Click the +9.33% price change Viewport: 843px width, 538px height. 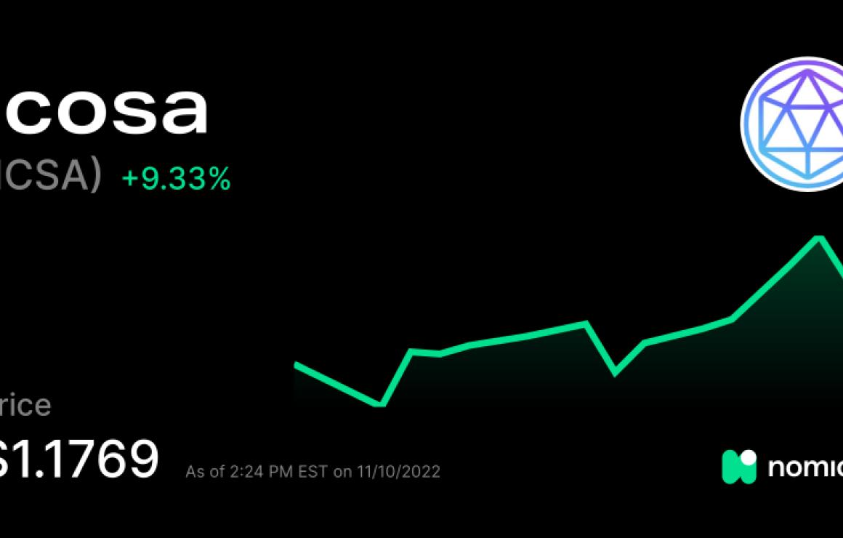[x=177, y=179]
